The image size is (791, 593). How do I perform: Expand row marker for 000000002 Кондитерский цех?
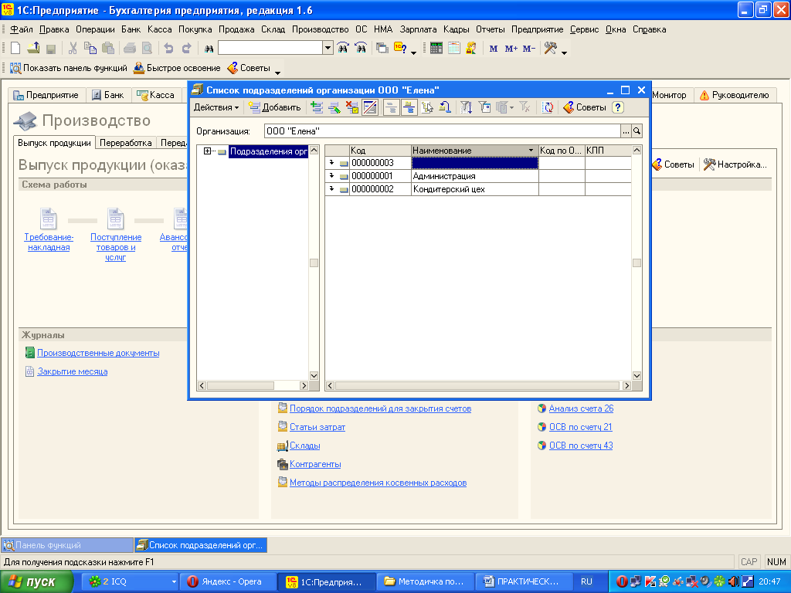click(331, 189)
